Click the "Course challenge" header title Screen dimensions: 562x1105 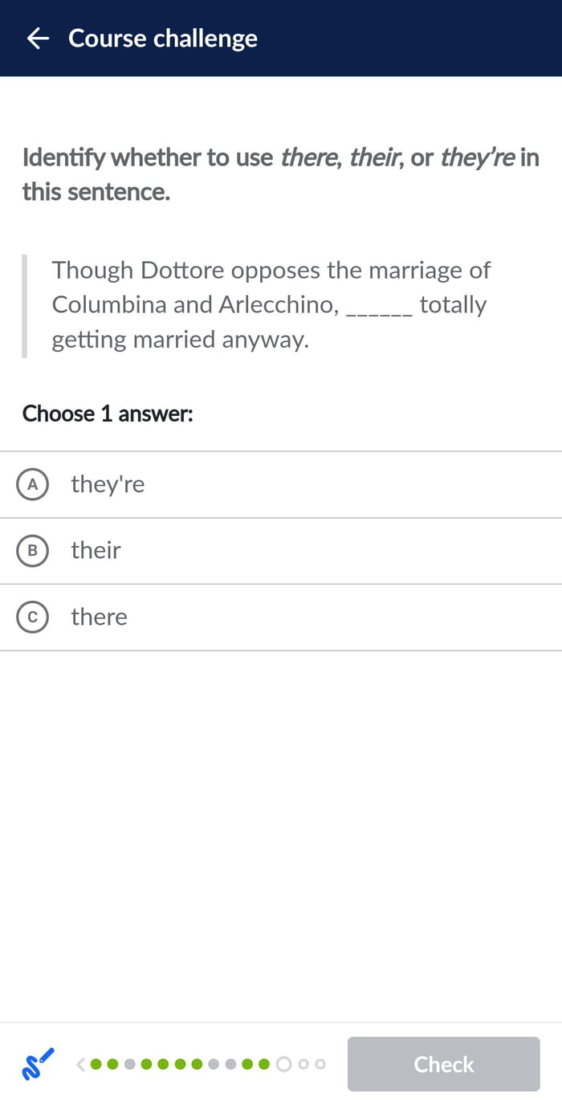click(163, 38)
